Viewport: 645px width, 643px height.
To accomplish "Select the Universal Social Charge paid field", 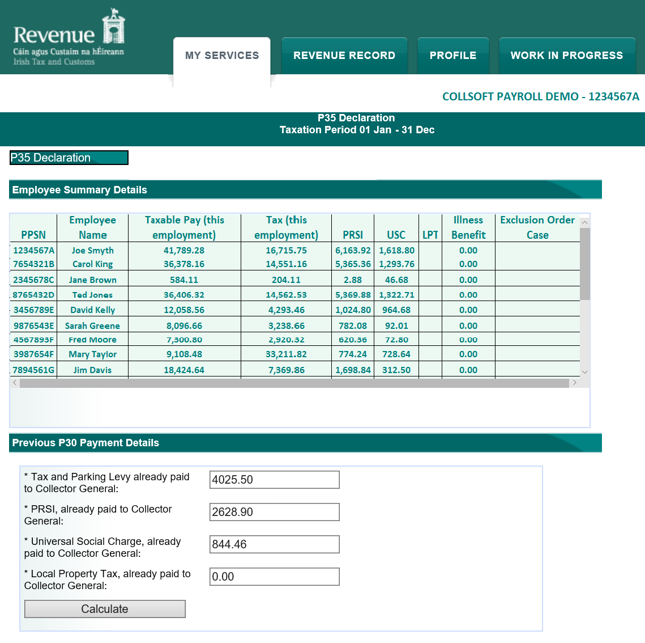I will click(274, 544).
